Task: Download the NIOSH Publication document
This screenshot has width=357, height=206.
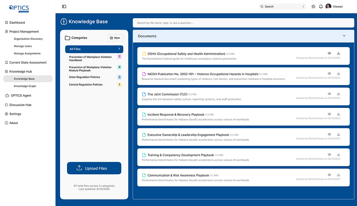Action: click(338, 74)
